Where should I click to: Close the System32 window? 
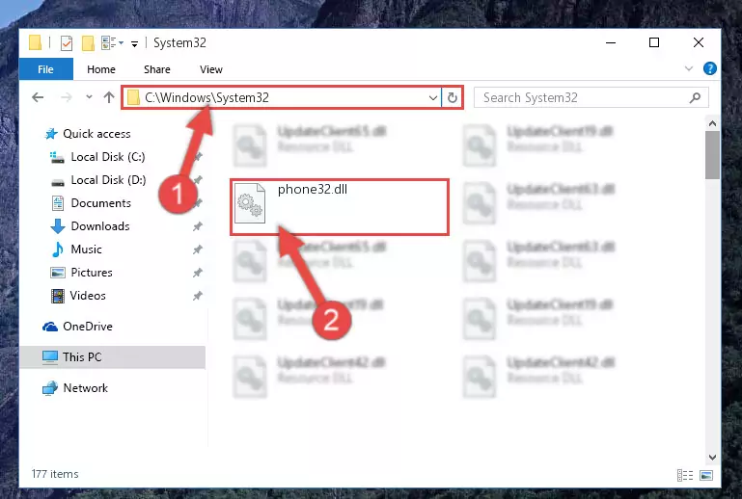698,43
